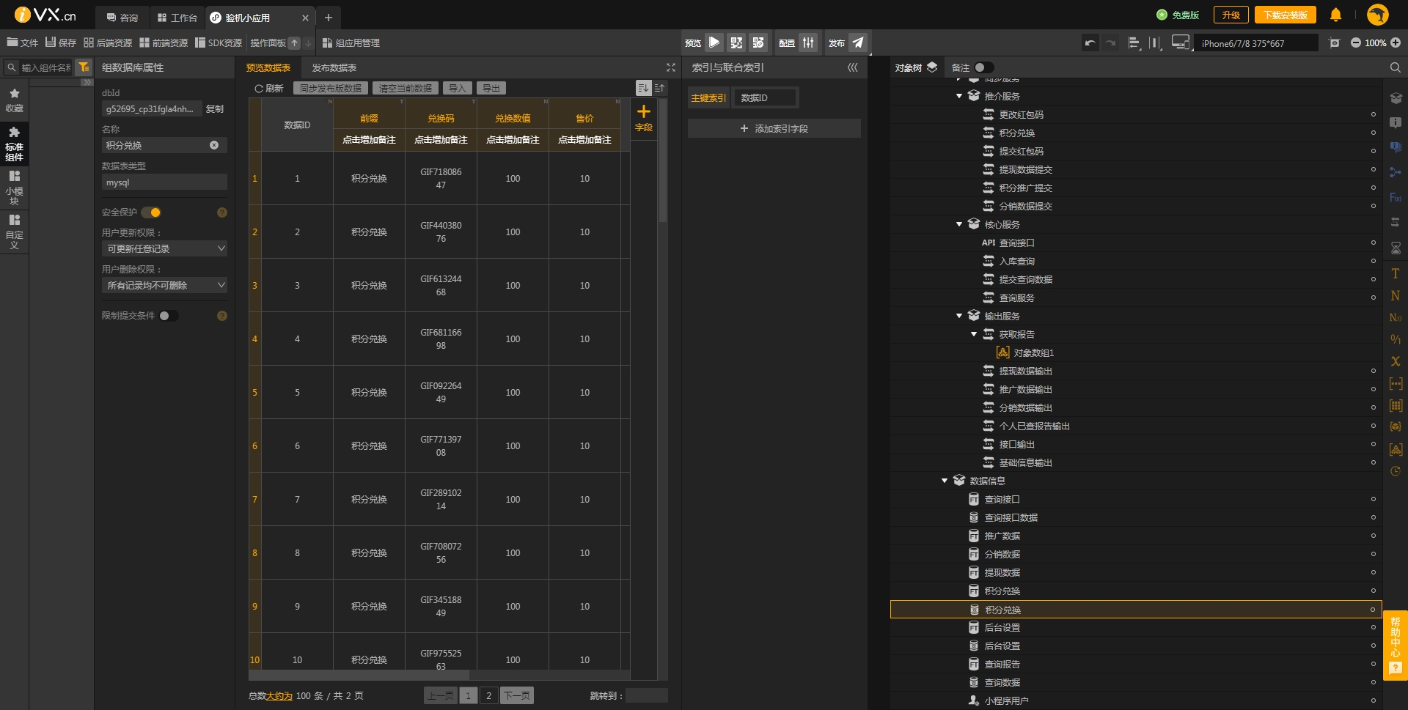This screenshot has height=710, width=1408.
Task: Click the redo arrow icon
Action: click(1111, 43)
